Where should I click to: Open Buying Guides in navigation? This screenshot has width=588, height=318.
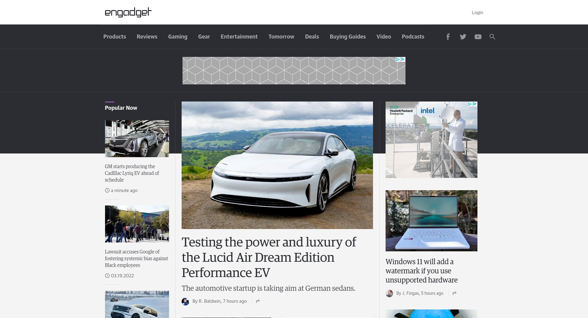tap(348, 37)
